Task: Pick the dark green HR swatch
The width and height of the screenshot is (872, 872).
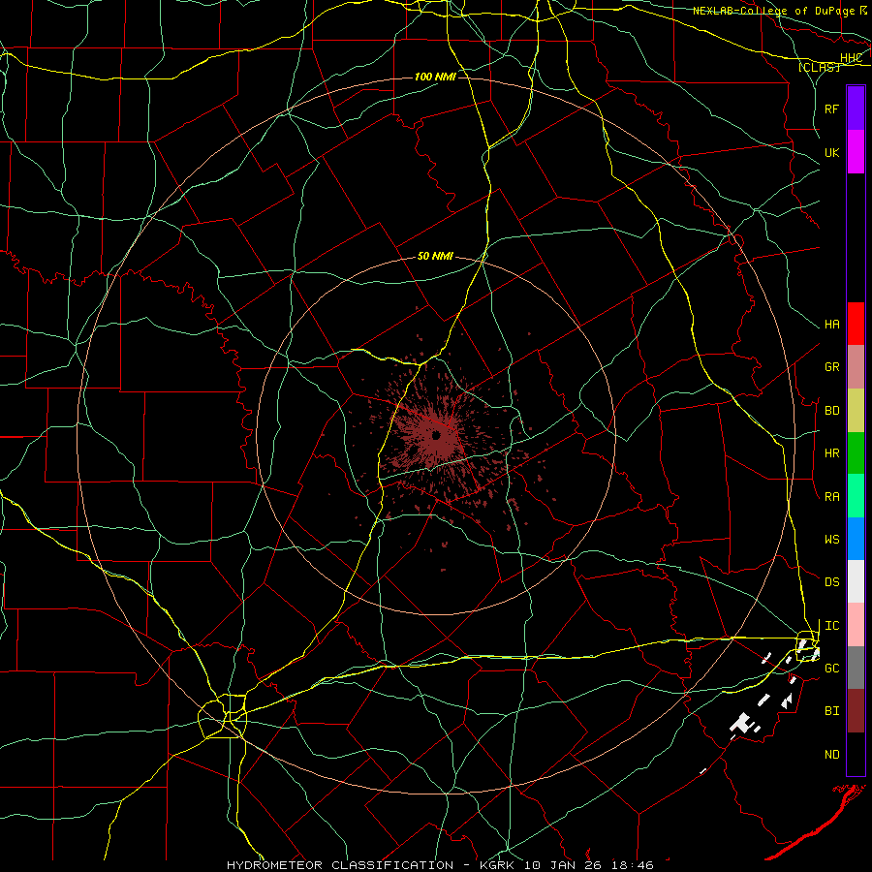Action: (x=856, y=453)
